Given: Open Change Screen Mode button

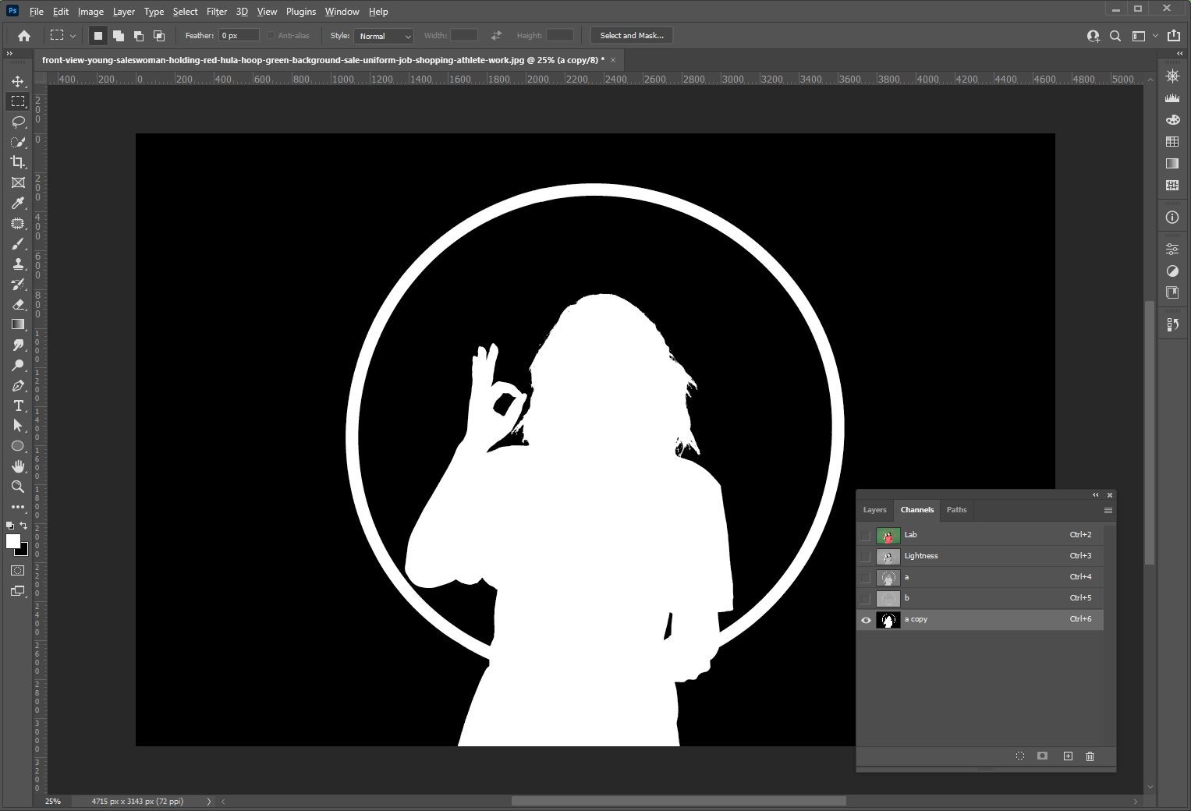Looking at the screenshot, I should point(18,591).
